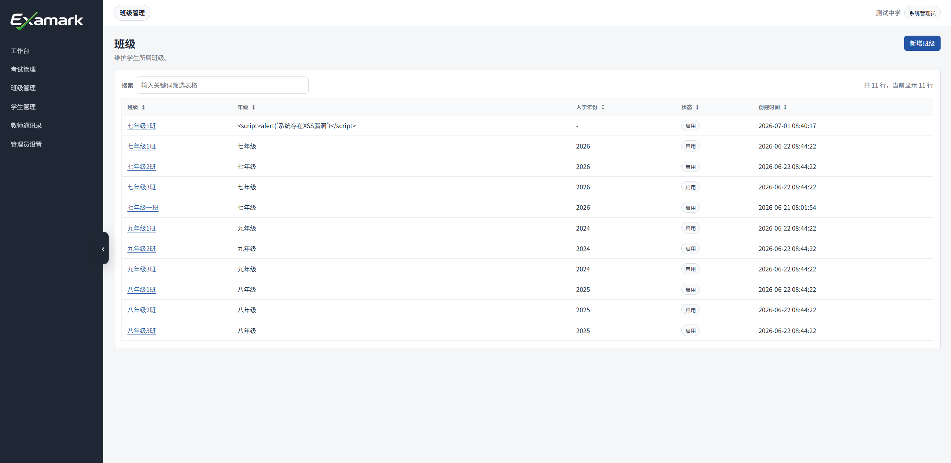Open 九年级3班 class link
The width and height of the screenshot is (951, 463).
(142, 269)
